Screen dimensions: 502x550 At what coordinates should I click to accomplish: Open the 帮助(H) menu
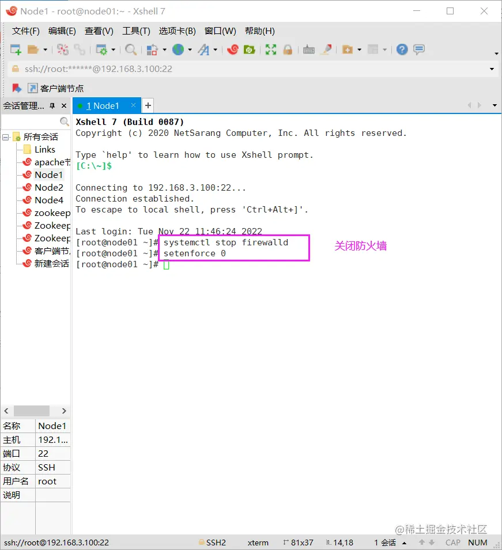pos(259,31)
